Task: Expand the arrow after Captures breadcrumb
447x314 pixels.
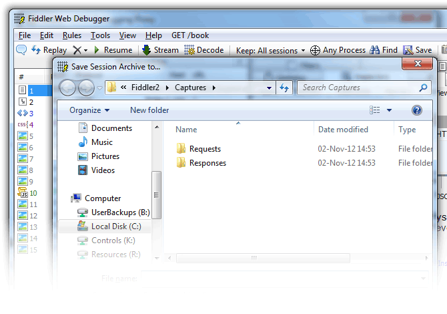Action: coord(214,88)
